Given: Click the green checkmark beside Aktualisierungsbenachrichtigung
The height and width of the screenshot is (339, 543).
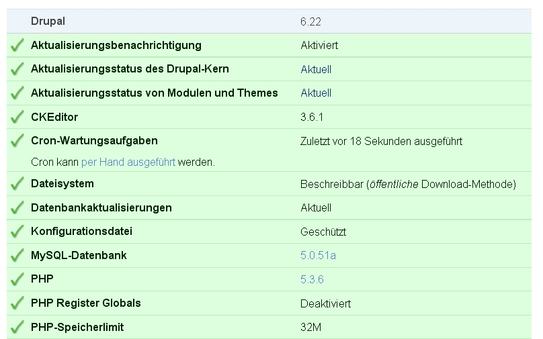Looking at the screenshot, I should 17,46.
